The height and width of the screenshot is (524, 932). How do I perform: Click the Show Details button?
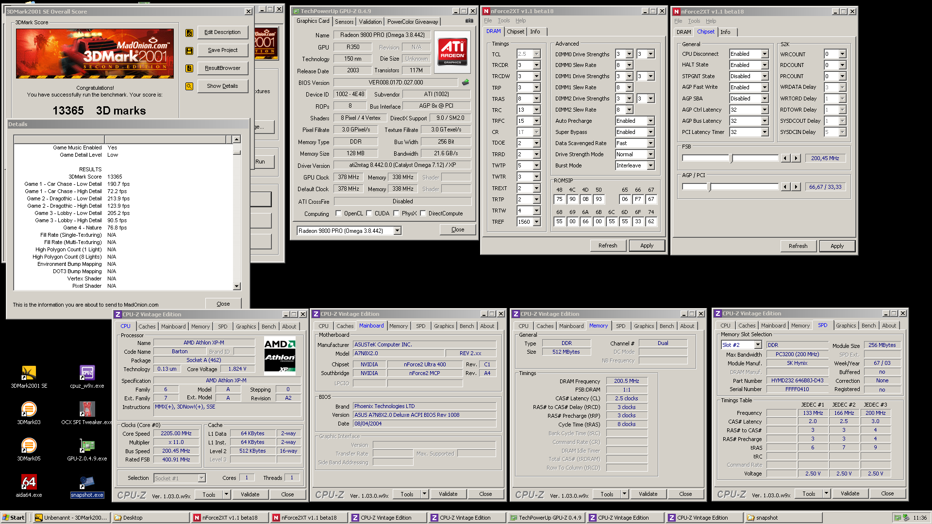point(223,86)
